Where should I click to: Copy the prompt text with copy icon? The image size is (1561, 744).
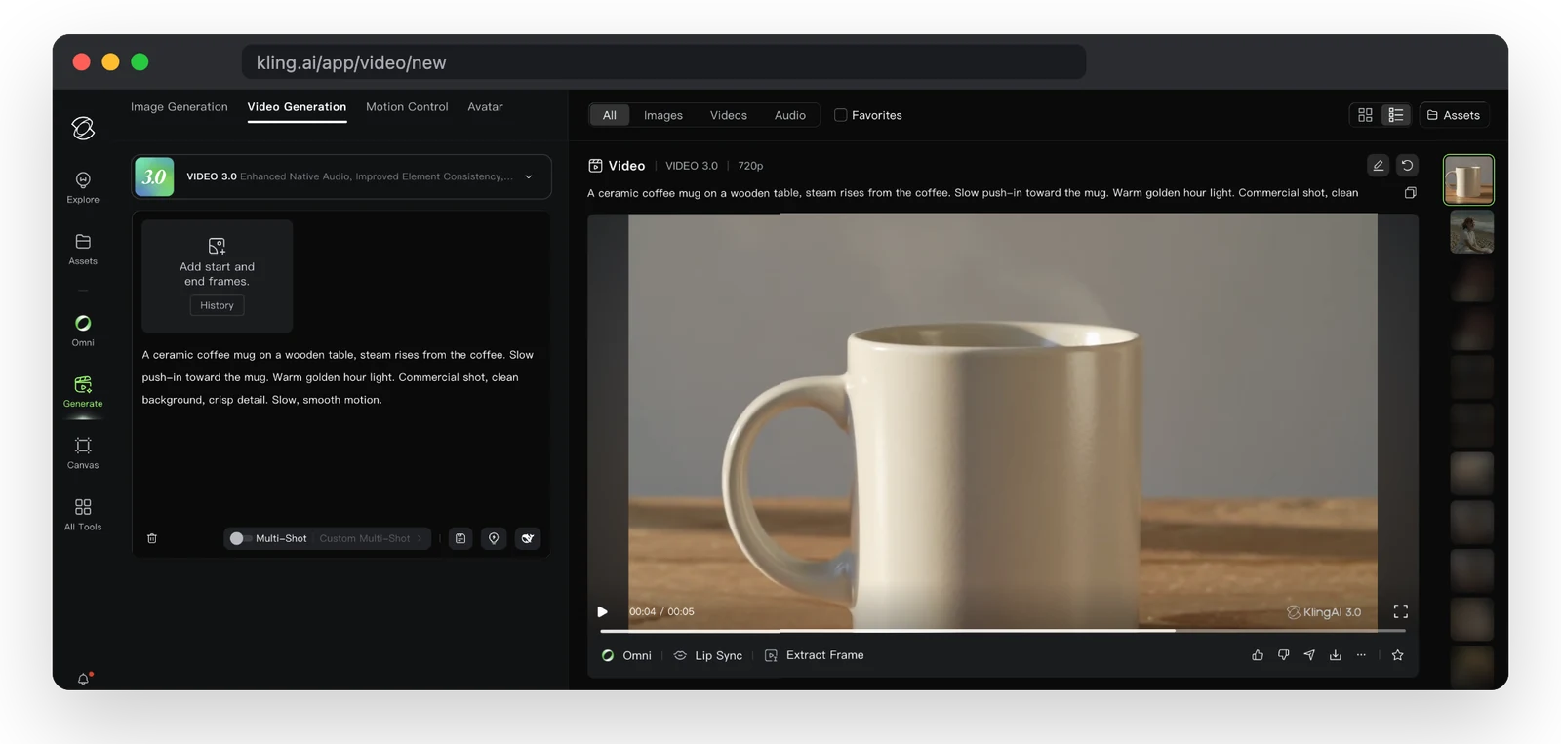coord(1410,193)
